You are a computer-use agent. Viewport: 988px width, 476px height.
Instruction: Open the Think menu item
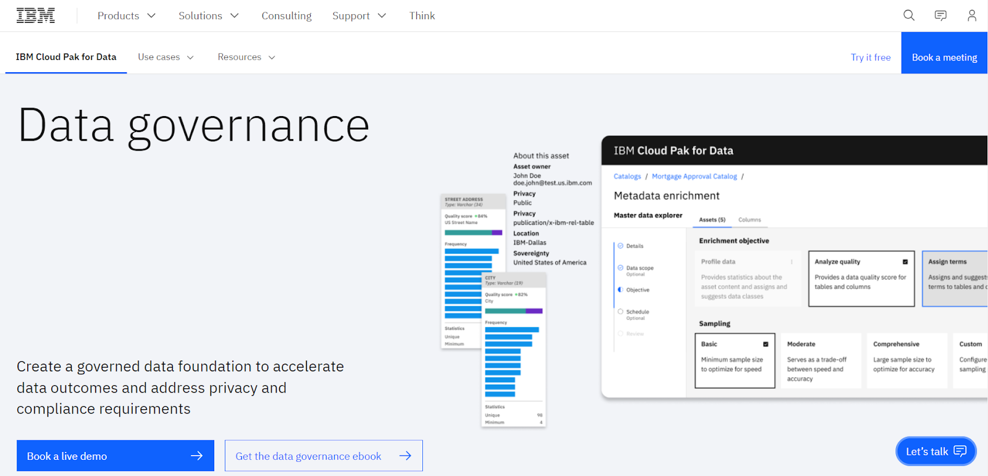tap(422, 15)
